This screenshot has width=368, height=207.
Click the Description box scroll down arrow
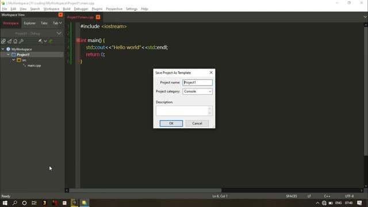point(209,113)
